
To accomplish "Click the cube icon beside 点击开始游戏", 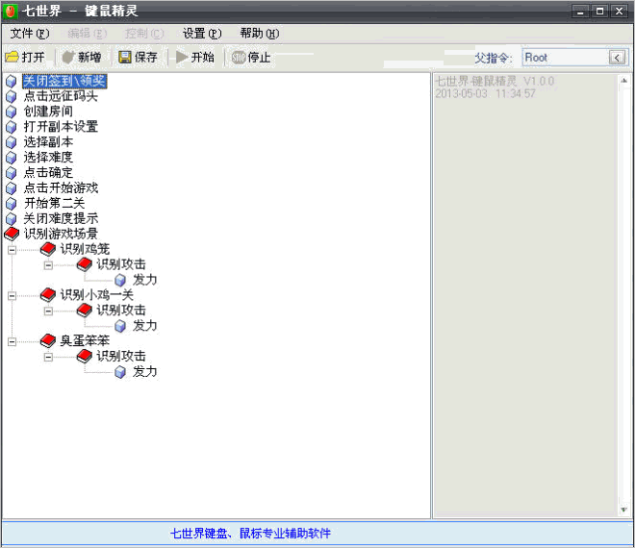I will [x=12, y=188].
